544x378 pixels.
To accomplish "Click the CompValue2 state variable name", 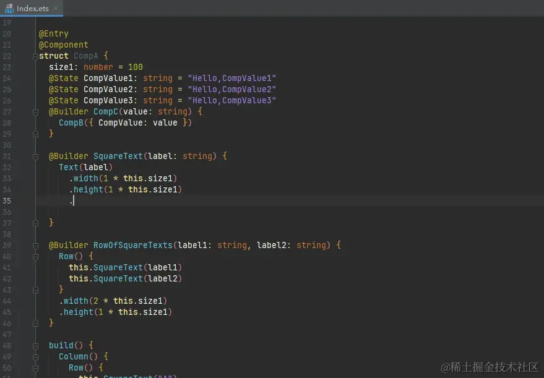I will click(108, 89).
